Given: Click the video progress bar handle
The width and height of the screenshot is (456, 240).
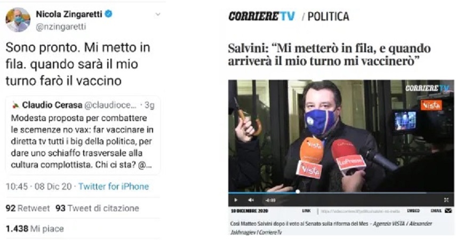Looking at the screenshot, I should click(298, 191).
